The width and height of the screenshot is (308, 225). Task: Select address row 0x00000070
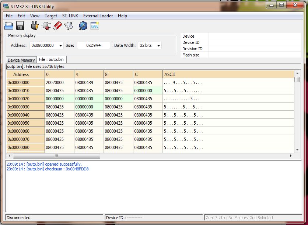[25, 139]
